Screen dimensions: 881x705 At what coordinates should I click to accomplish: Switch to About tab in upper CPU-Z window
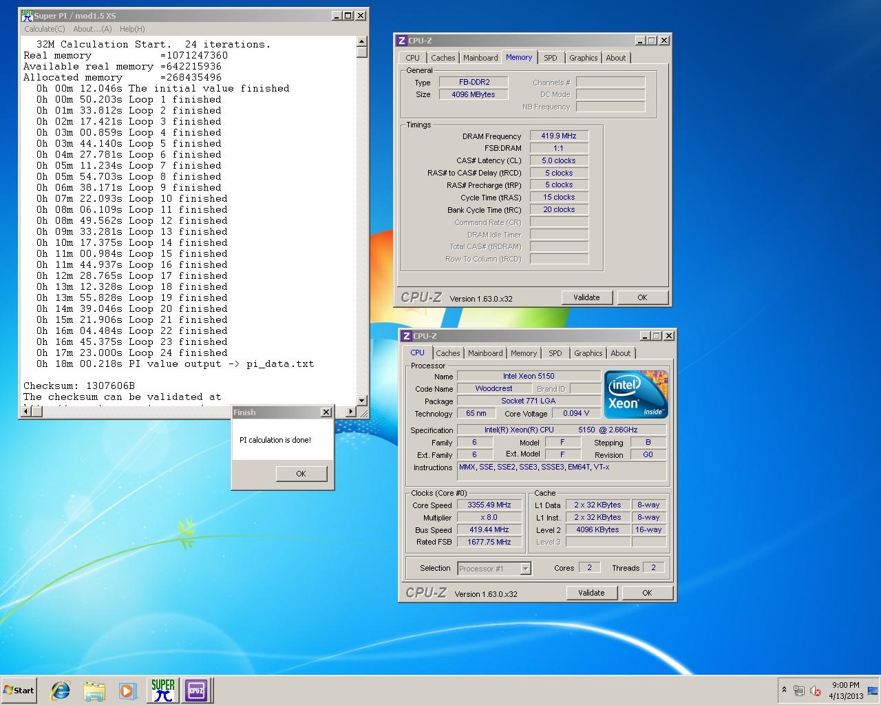[x=616, y=58]
